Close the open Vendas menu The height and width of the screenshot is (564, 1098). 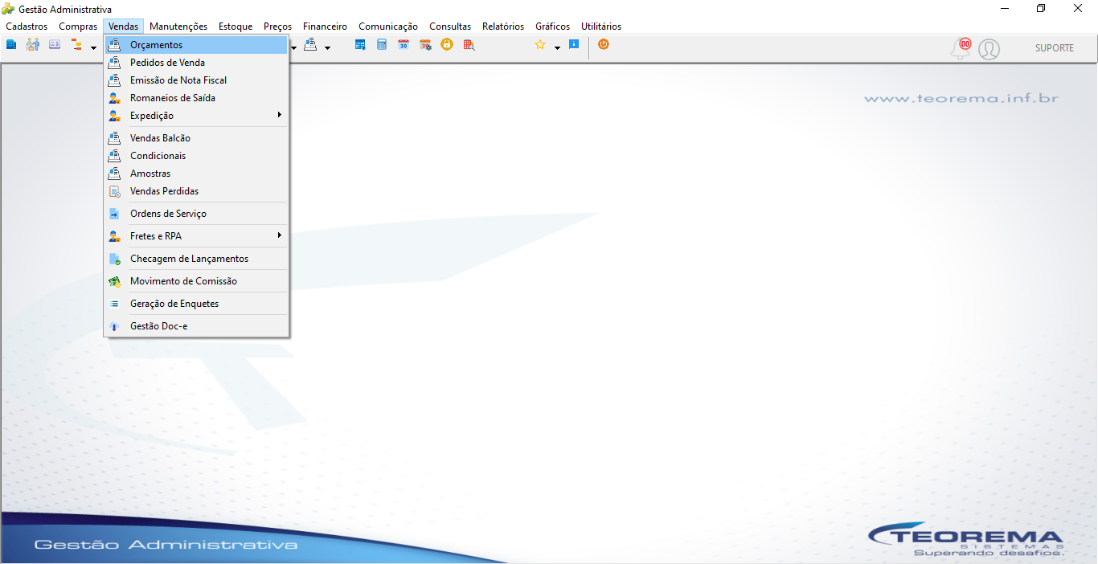click(124, 27)
